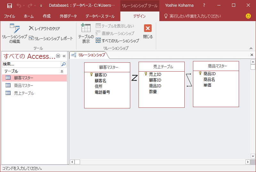Select relationship line between 売上テーブル and 商品マスター
The image size is (256, 172).
click(189, 80)
